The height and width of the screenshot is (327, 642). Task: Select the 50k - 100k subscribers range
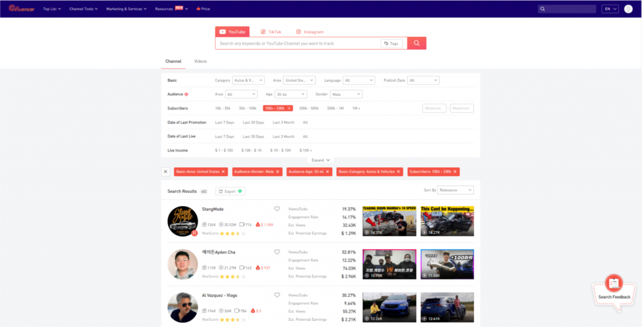(248, 108)
